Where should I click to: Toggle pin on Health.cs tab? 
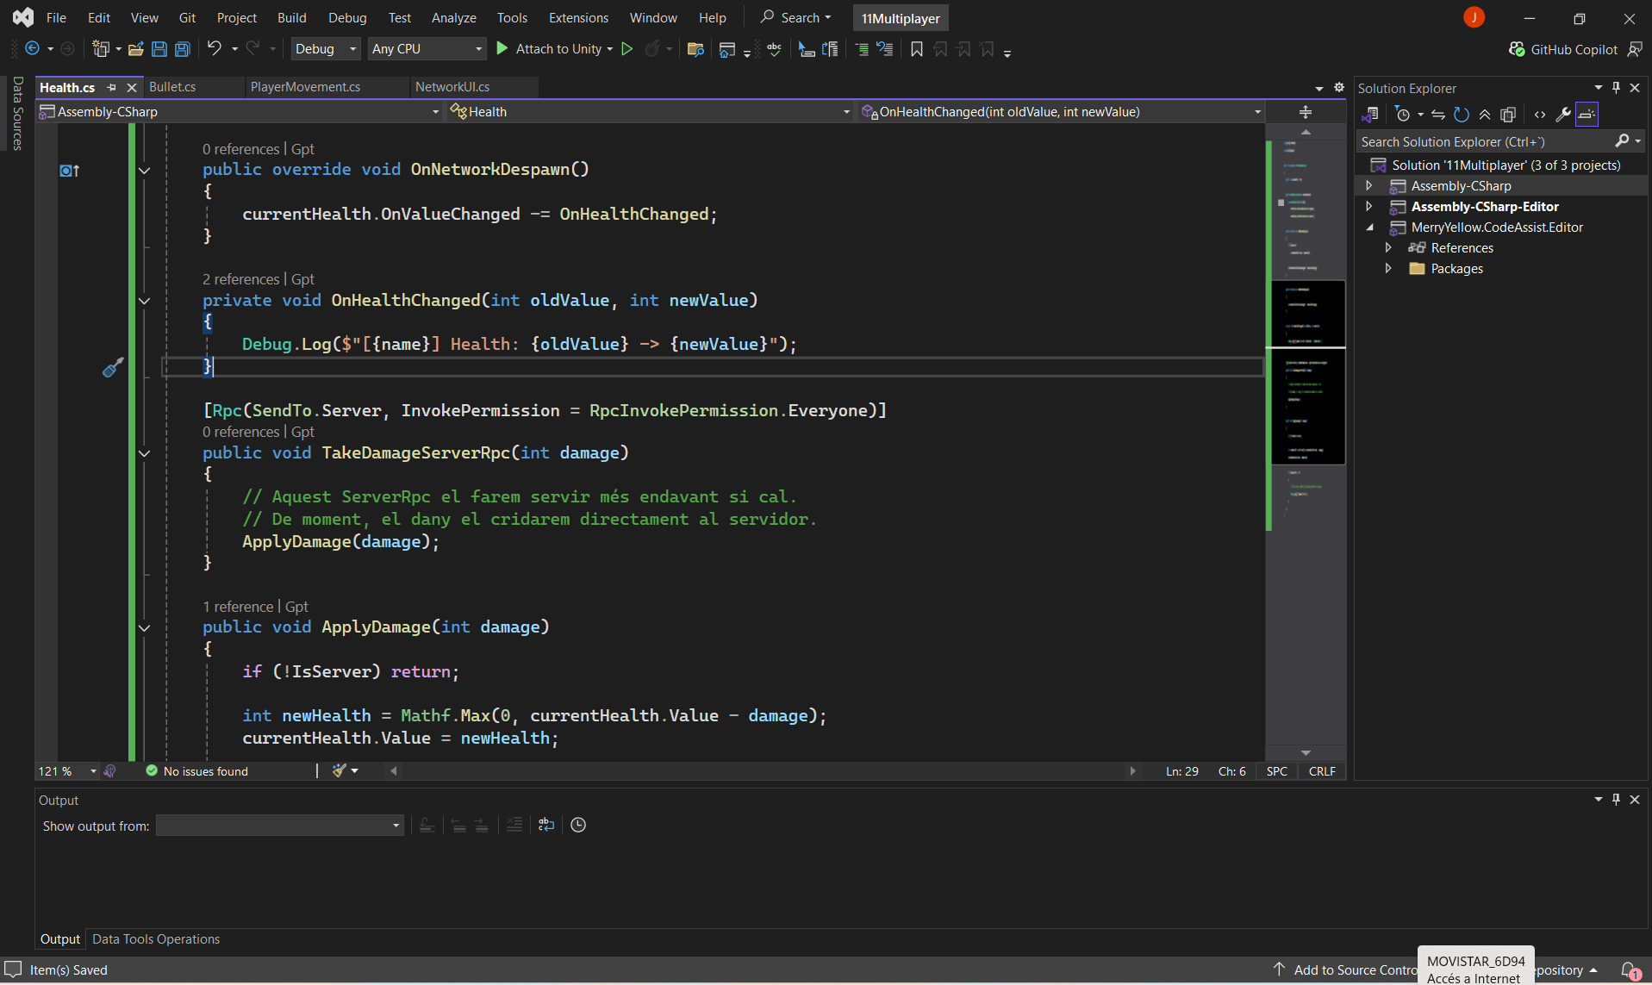(111, 87)
